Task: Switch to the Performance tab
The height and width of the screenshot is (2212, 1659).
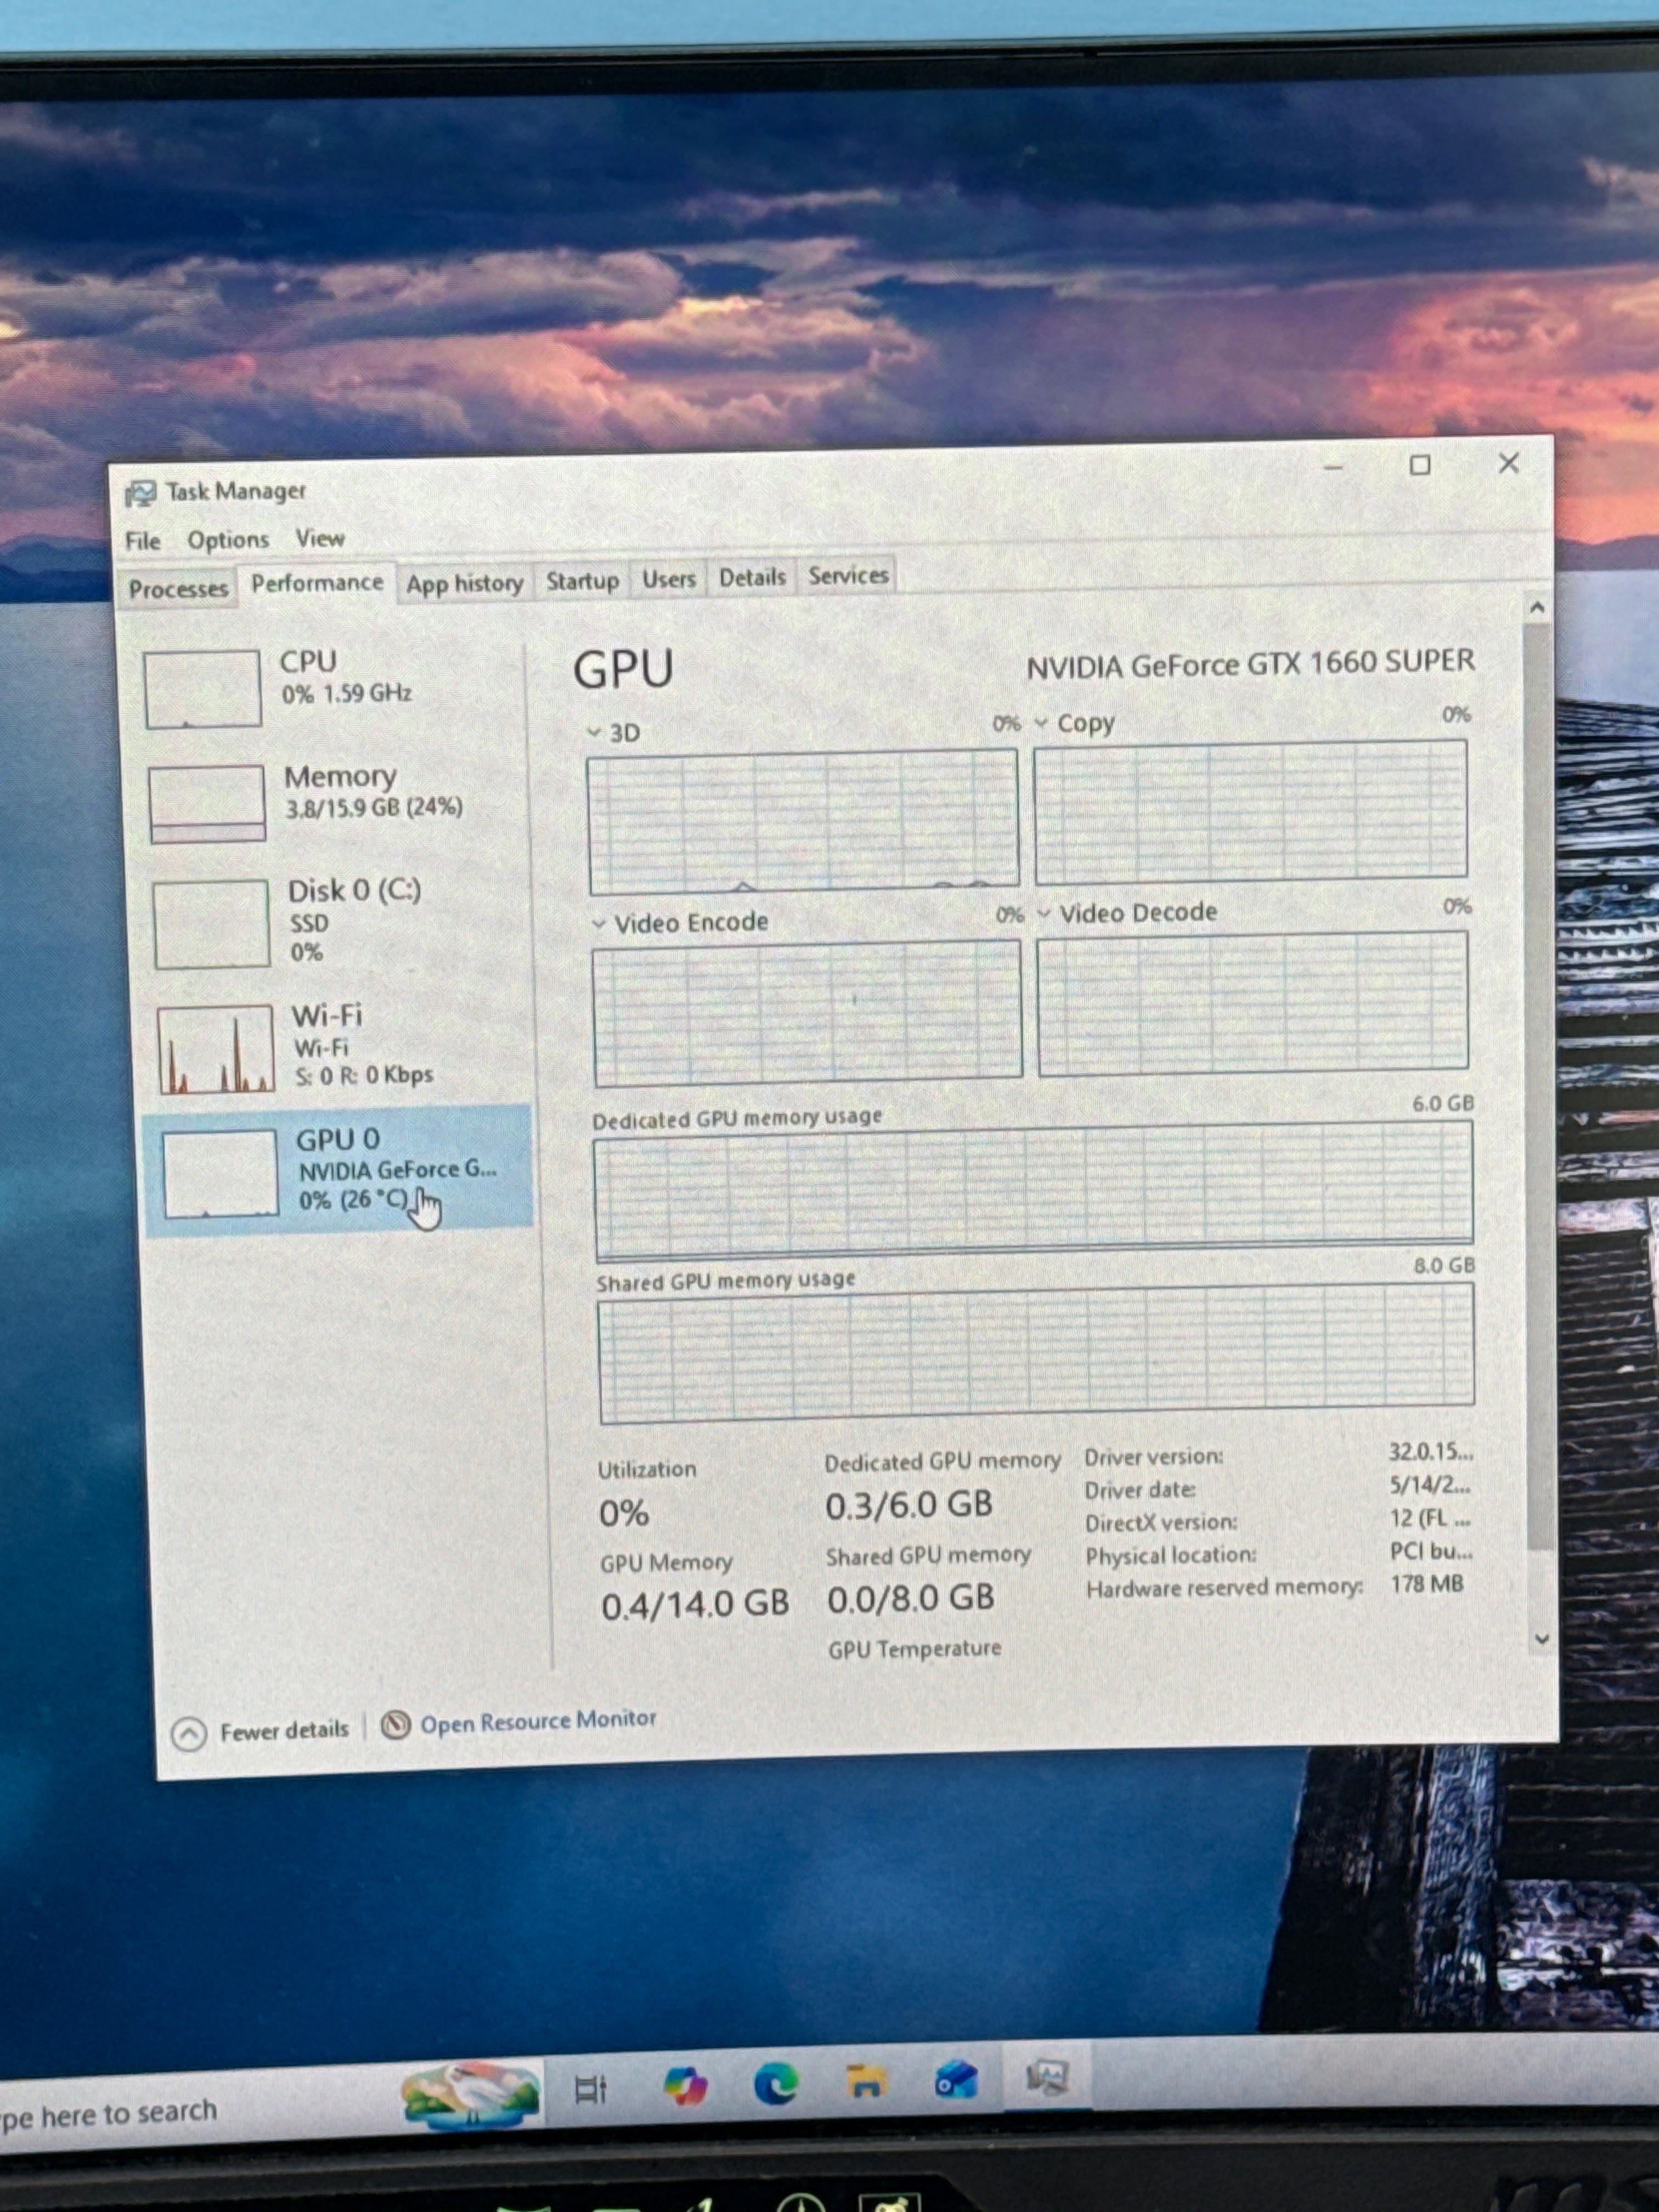Action: click(317, 583)
